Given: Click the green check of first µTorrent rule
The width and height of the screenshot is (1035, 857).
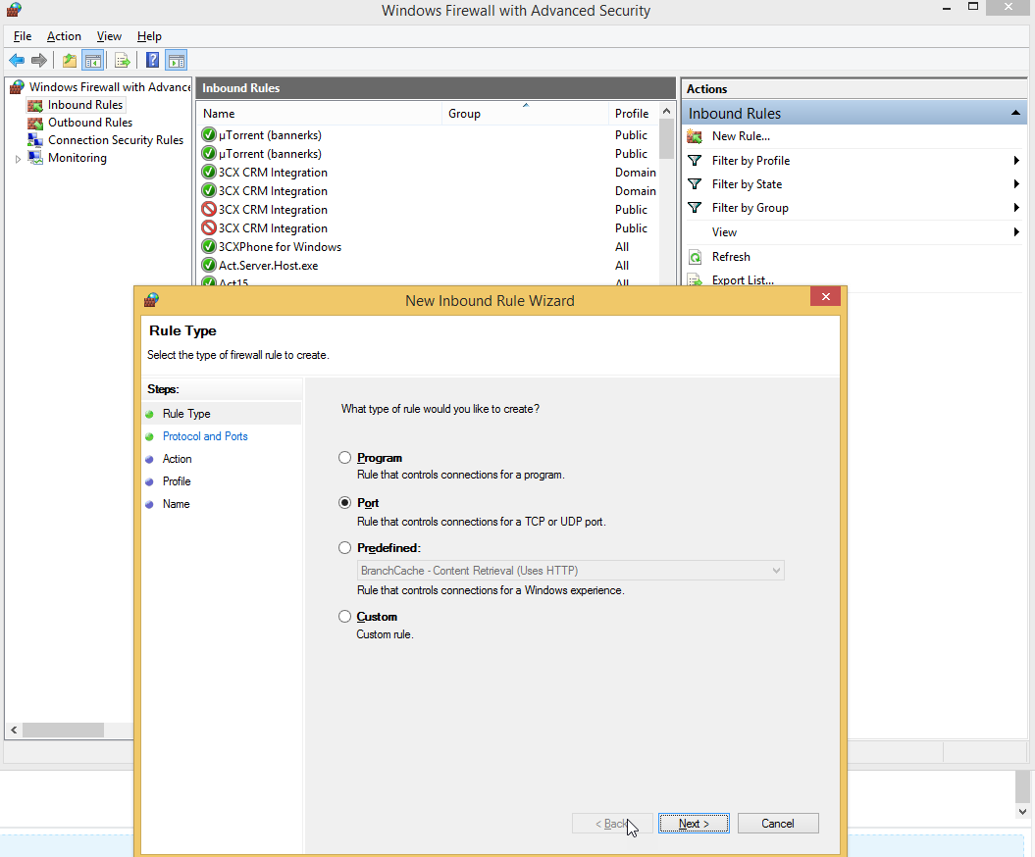Looking at the screenshot, I should tap(209, 134).
